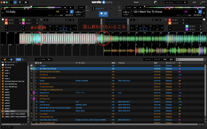Set loop IN on left deck
207x129 pixels.
coord(46,20)
